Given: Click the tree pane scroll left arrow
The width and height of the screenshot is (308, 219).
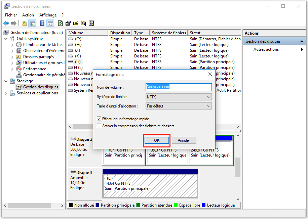Looking at the screenshot, I should point(5,206).
